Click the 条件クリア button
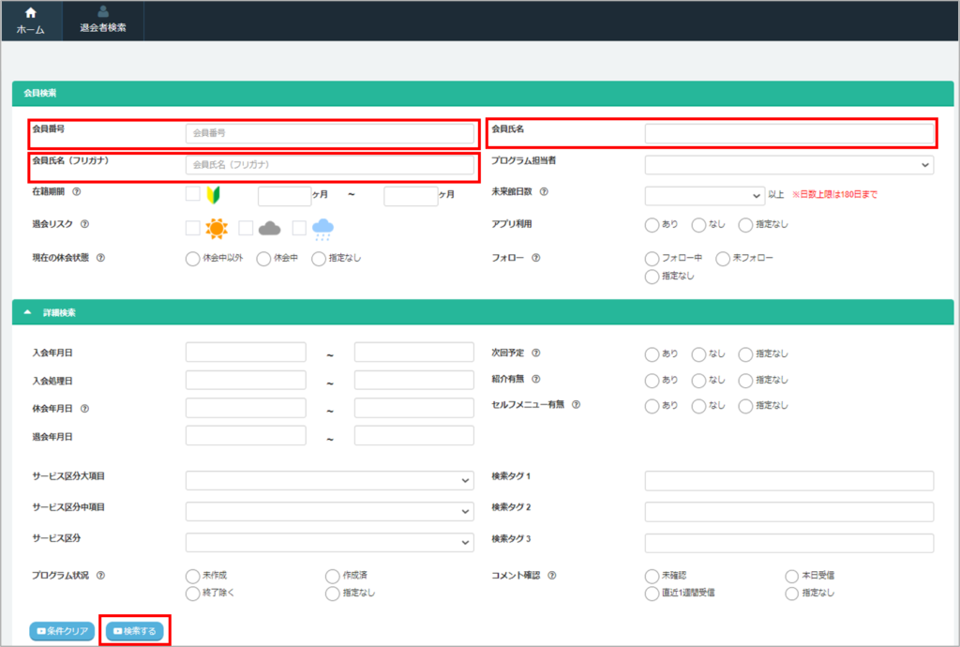This screenshot has width=960, height=647. point(62,631)
